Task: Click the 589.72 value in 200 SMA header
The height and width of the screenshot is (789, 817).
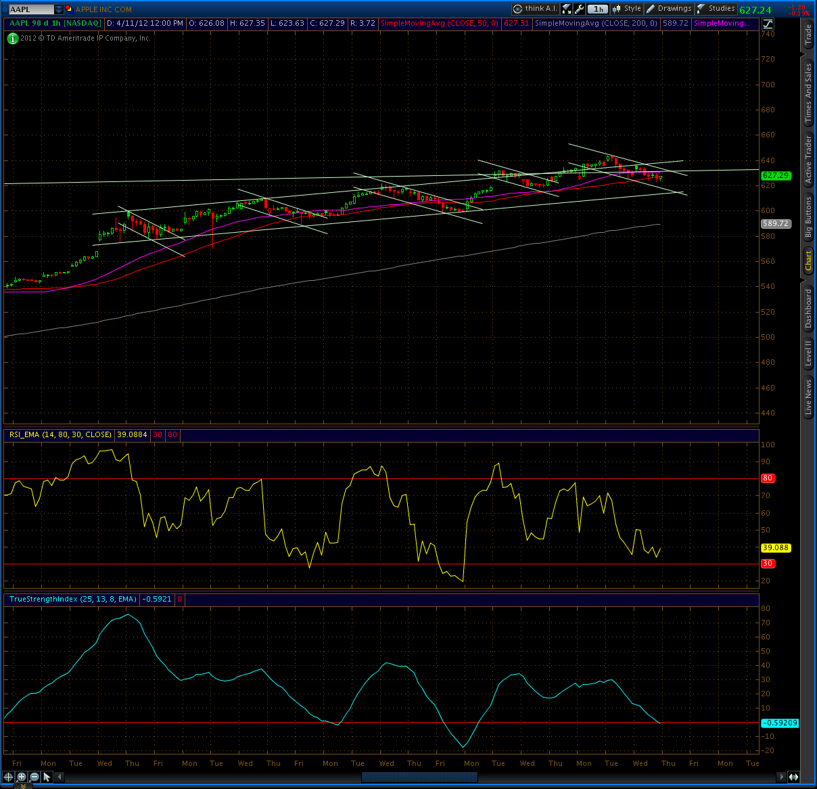Action: [675, 23]
